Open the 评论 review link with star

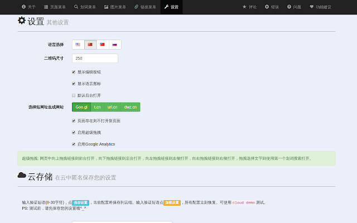coord(249,7)
